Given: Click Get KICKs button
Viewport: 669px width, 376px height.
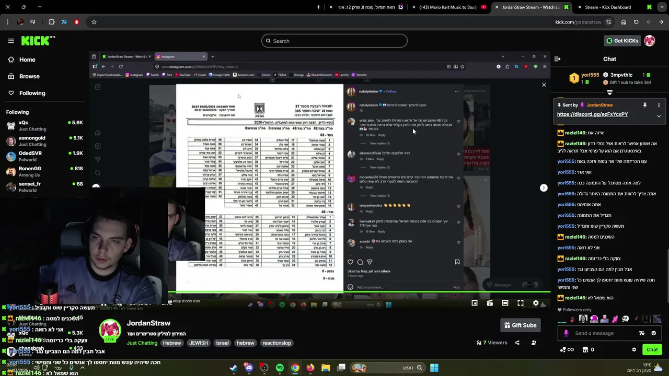Looking at the screenshot, I should [x=622, y=41].
